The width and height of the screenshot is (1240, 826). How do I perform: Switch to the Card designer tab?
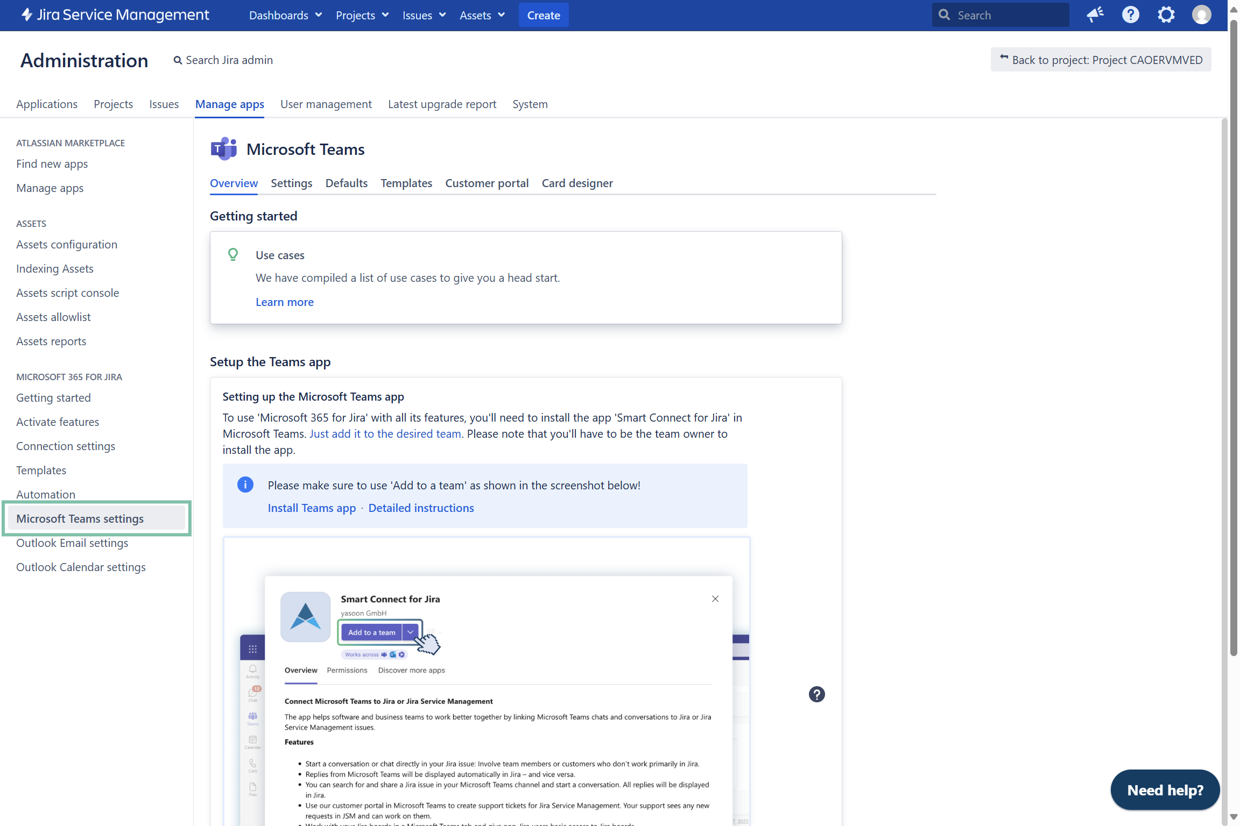click(x=577, y=183)
